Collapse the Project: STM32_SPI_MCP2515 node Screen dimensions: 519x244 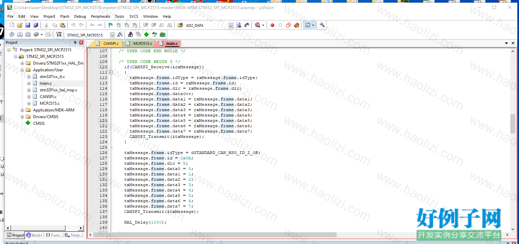click(x=9, y=50)
